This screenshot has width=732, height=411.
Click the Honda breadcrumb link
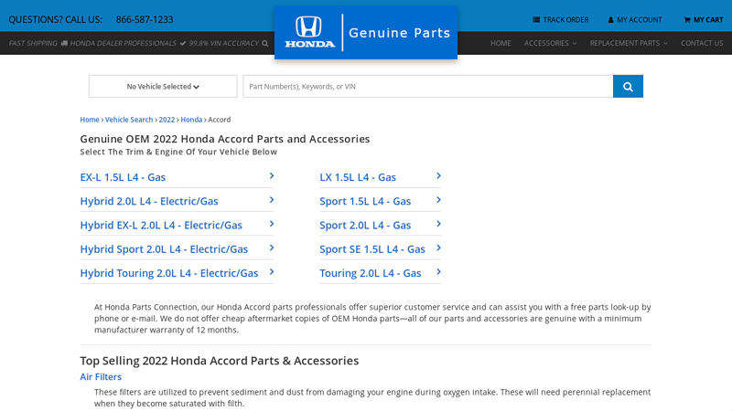point(191,120)
